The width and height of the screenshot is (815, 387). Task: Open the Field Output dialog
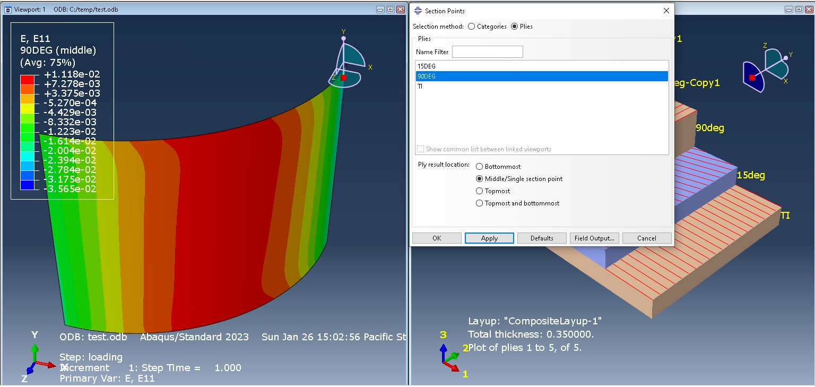click(x=594, y=238)
